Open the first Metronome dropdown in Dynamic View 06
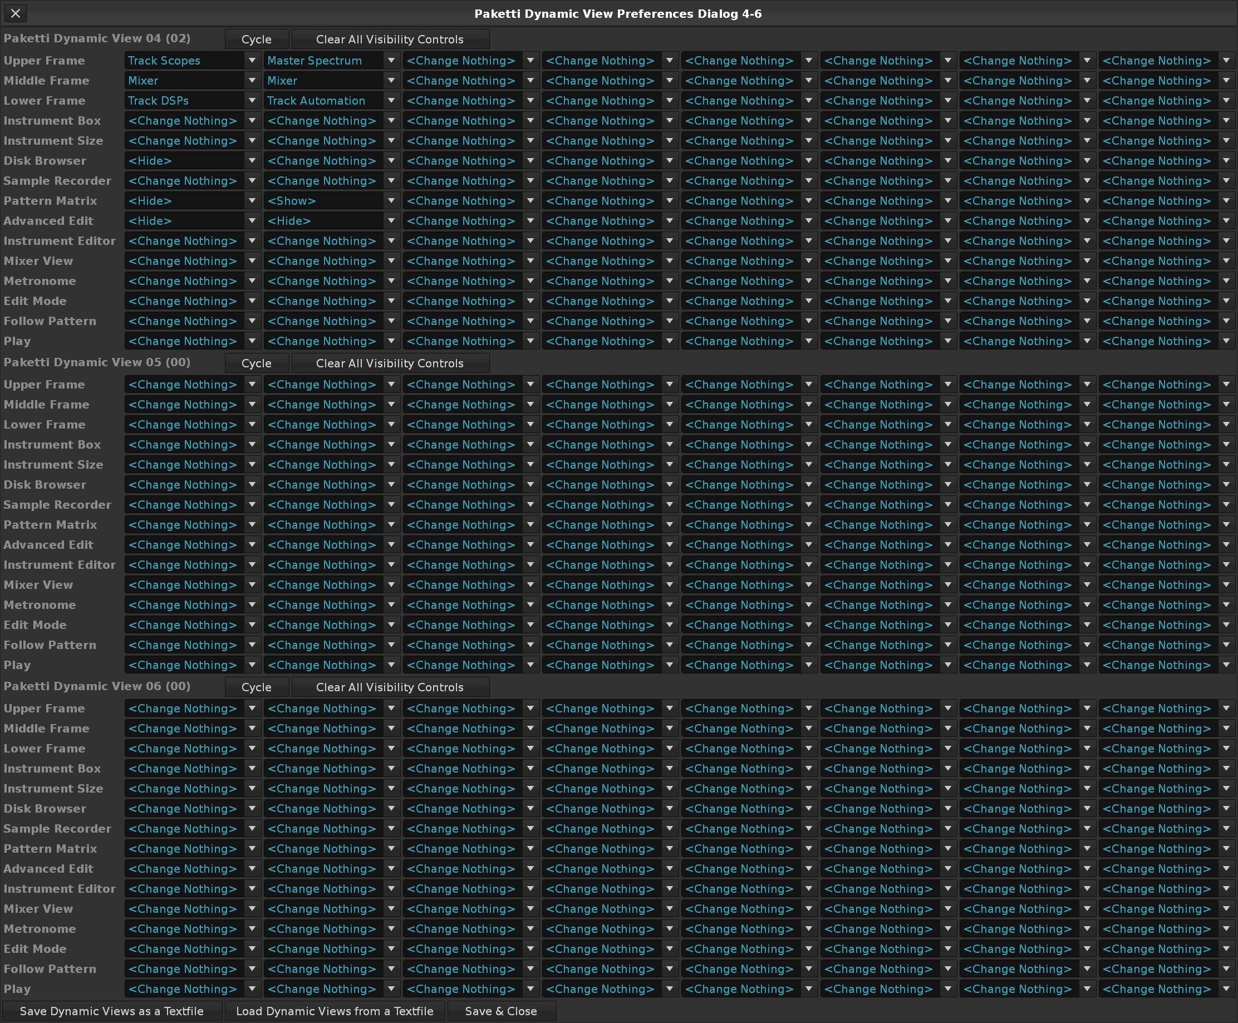Viewport: 1238px width, 1023px height. [193, 929]
